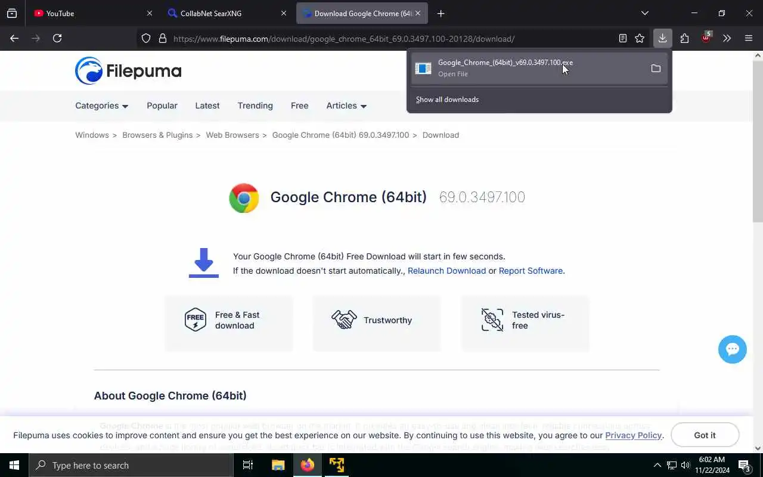Open the Popular menu item
The height and width of the screenshot is (477, 763).
pos(162,106)
